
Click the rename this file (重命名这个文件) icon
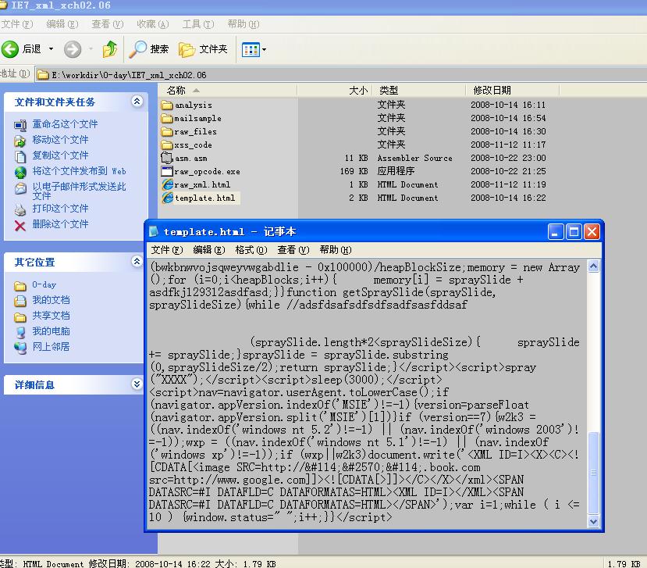20,125
